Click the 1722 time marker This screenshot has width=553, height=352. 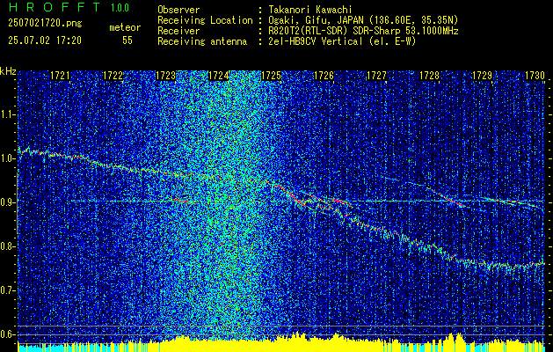(x=113, y=75)
